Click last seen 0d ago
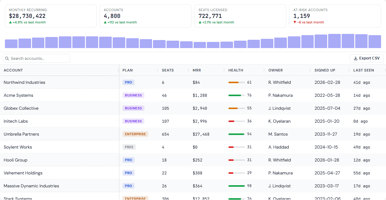Image resolution: width=386 pixels, height=200 pixels. point(360,121)
